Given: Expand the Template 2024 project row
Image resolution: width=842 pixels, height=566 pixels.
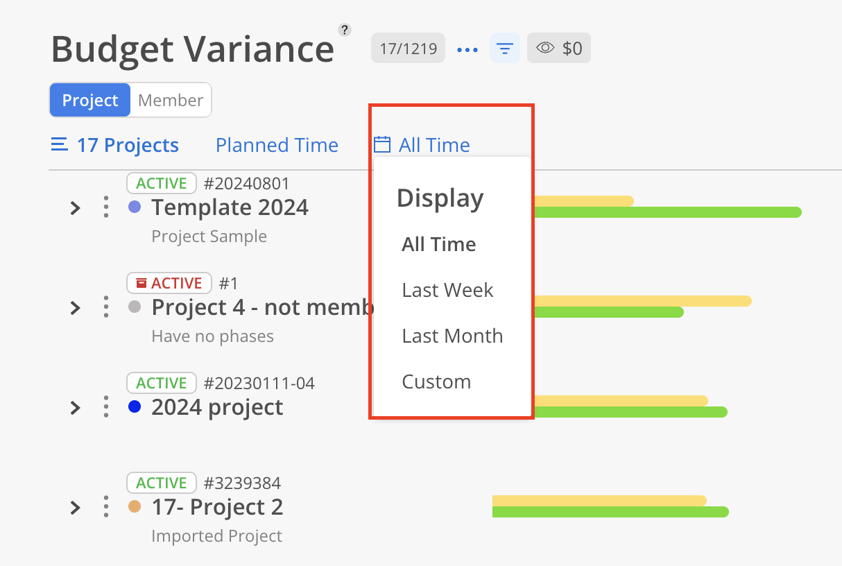Looking at the screenshot, I should [x=75, y=207].
